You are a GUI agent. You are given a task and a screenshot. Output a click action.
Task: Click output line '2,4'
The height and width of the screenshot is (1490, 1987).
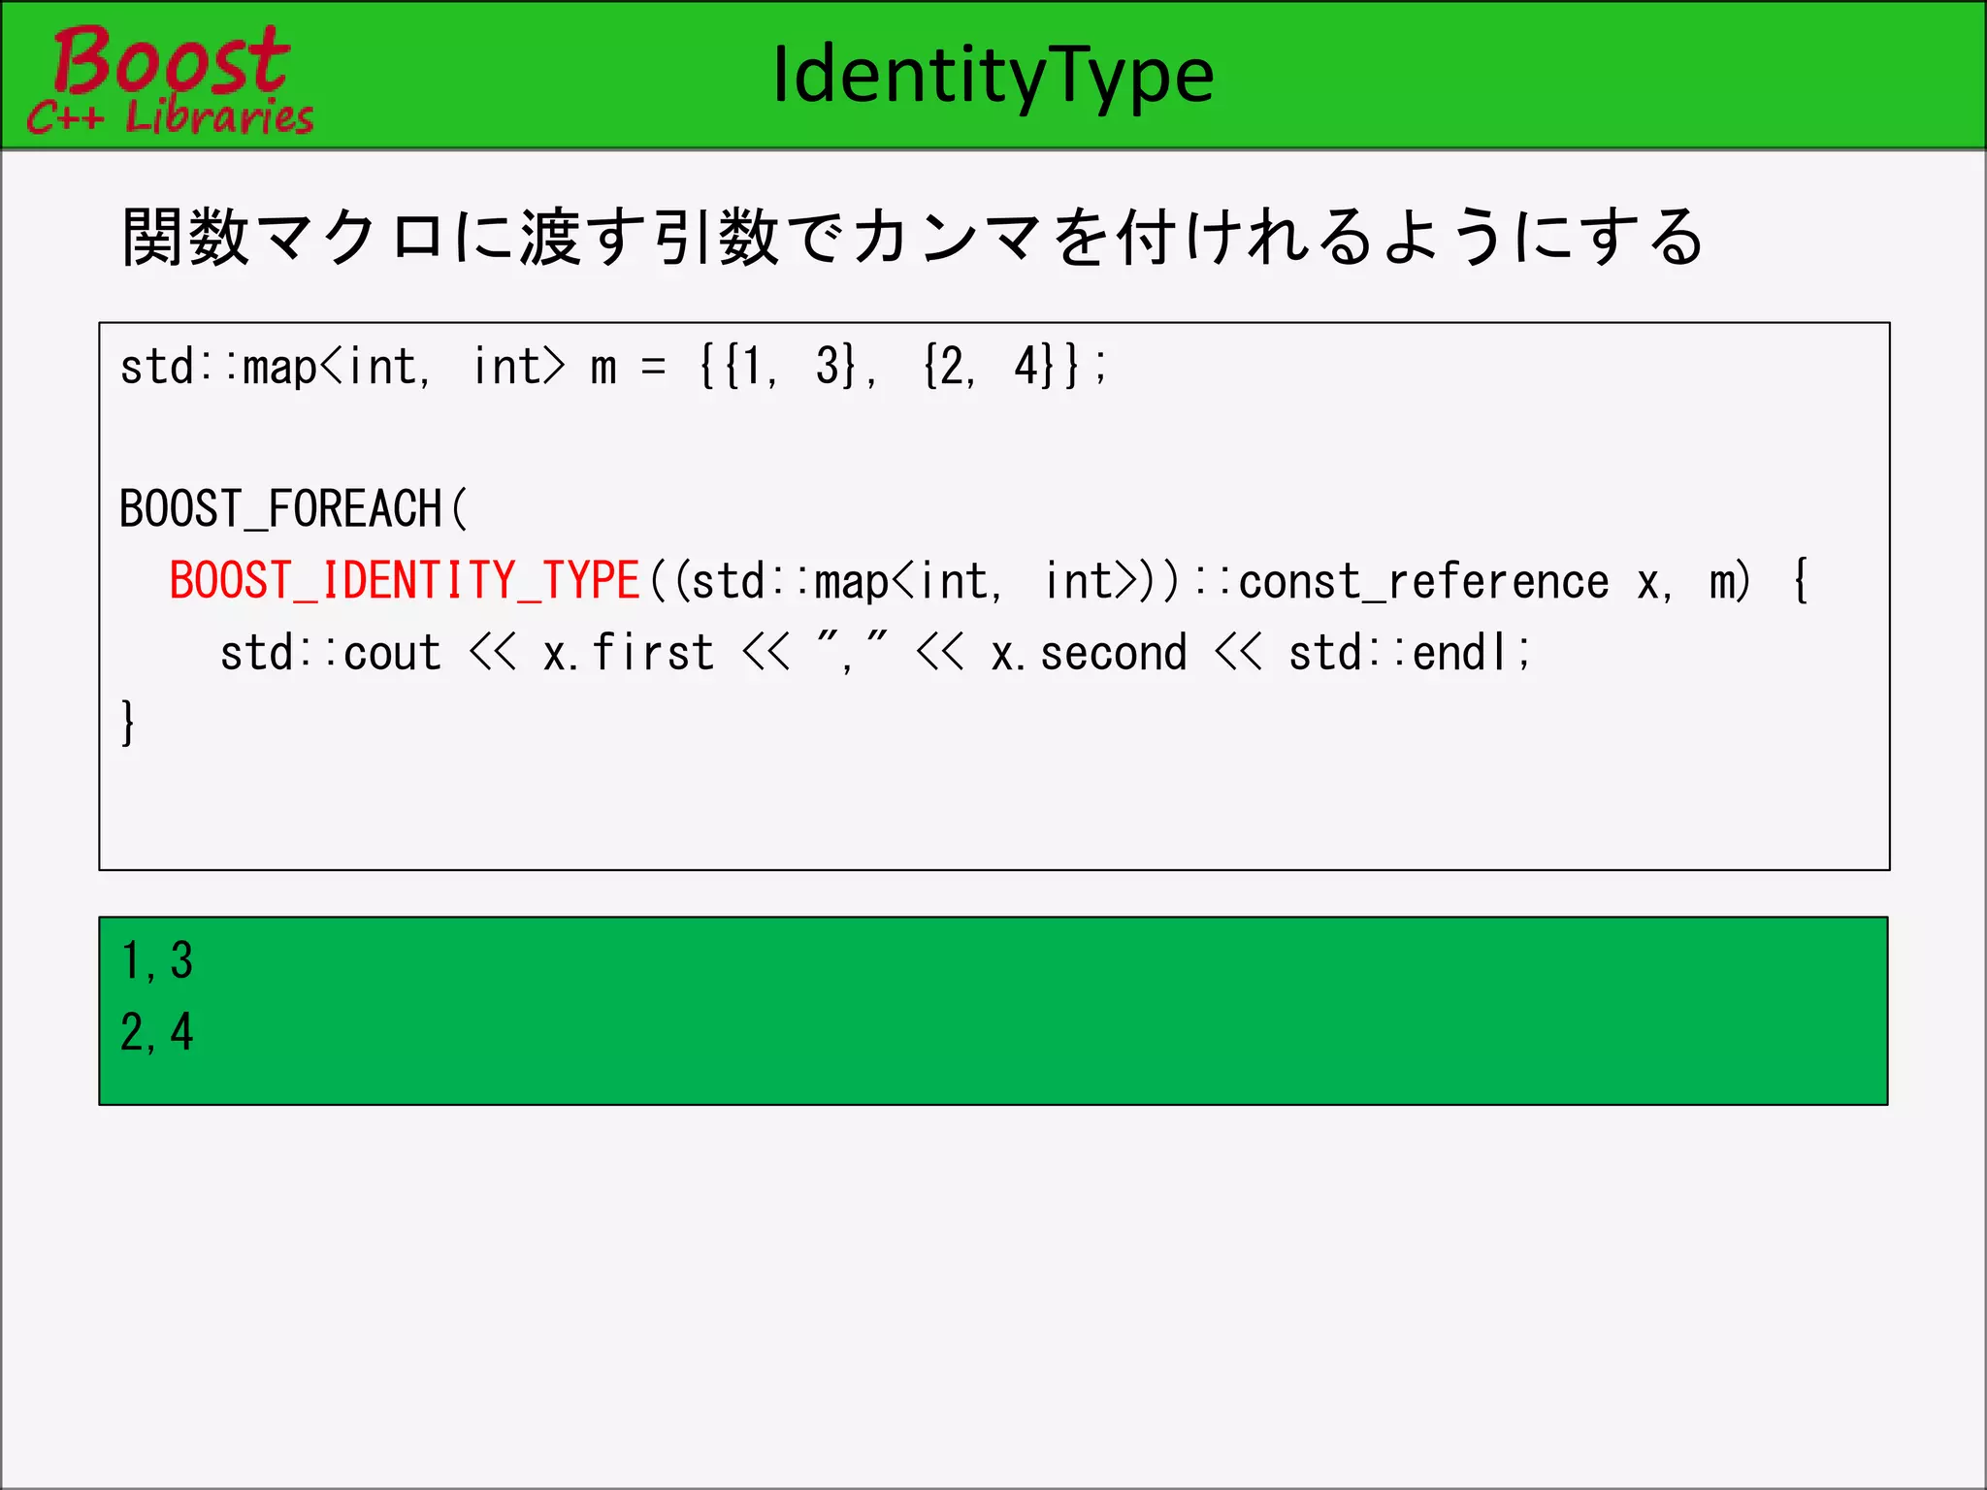coord(156,1032)
